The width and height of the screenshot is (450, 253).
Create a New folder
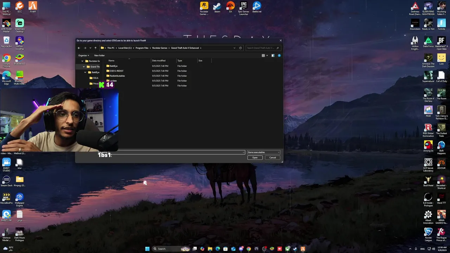(x=99, y=55)
